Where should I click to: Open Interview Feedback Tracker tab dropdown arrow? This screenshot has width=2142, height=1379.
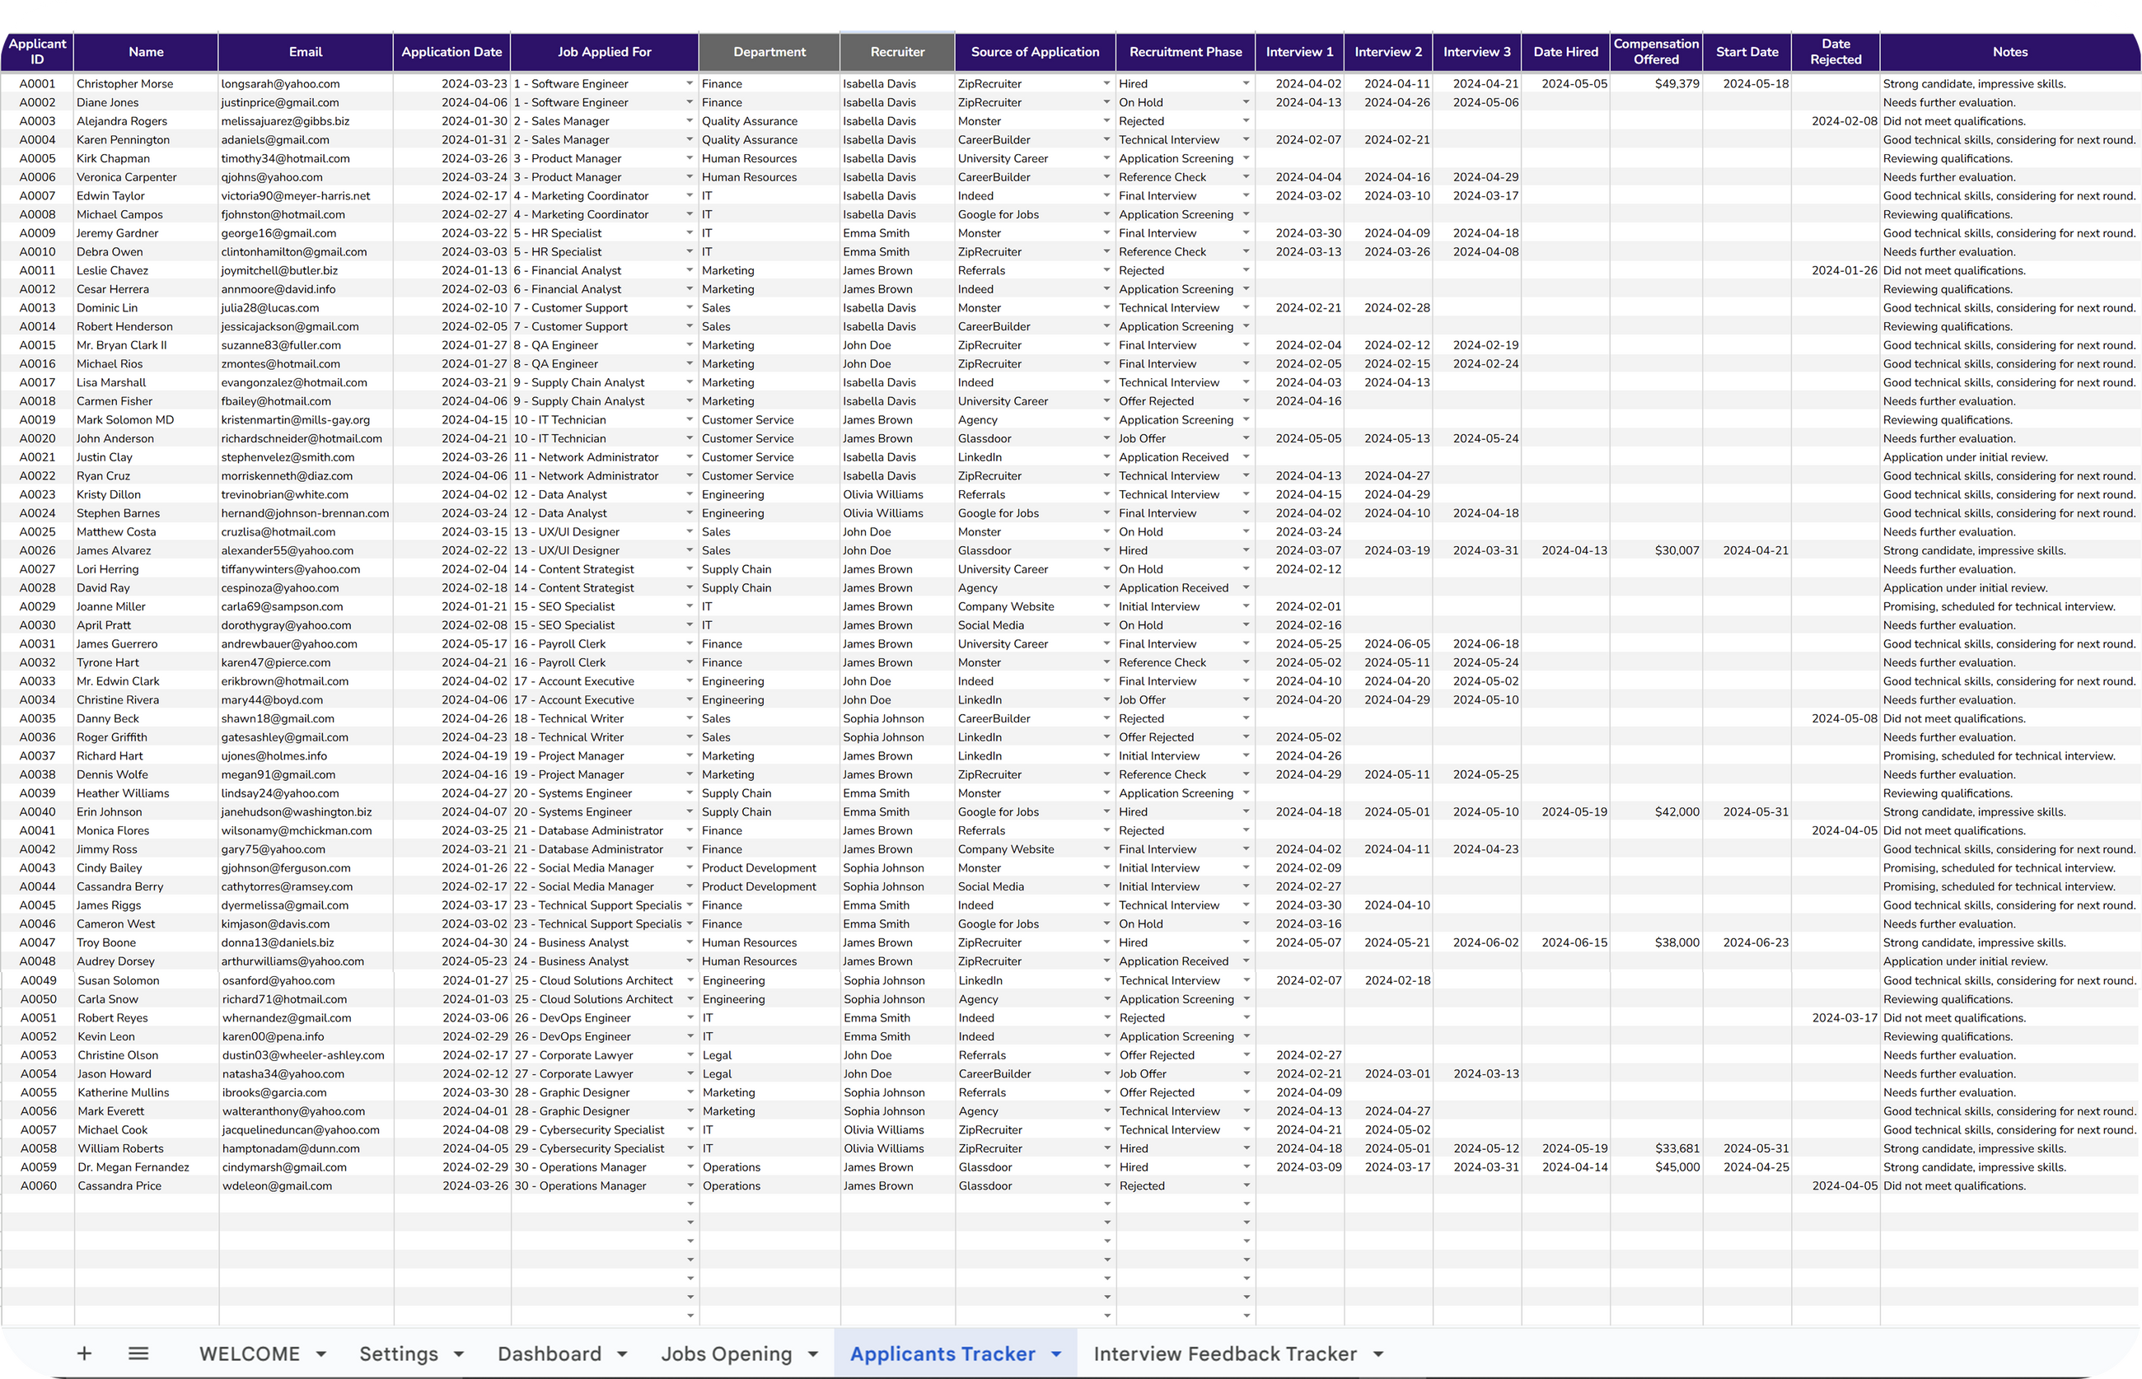(x=1378, y=1354)
